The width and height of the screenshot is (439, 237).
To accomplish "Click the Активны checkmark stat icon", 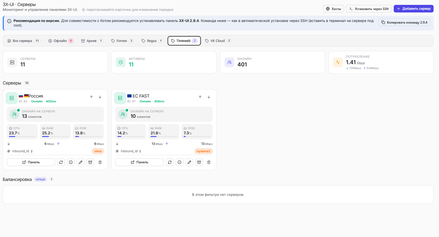I will (121, 62).
